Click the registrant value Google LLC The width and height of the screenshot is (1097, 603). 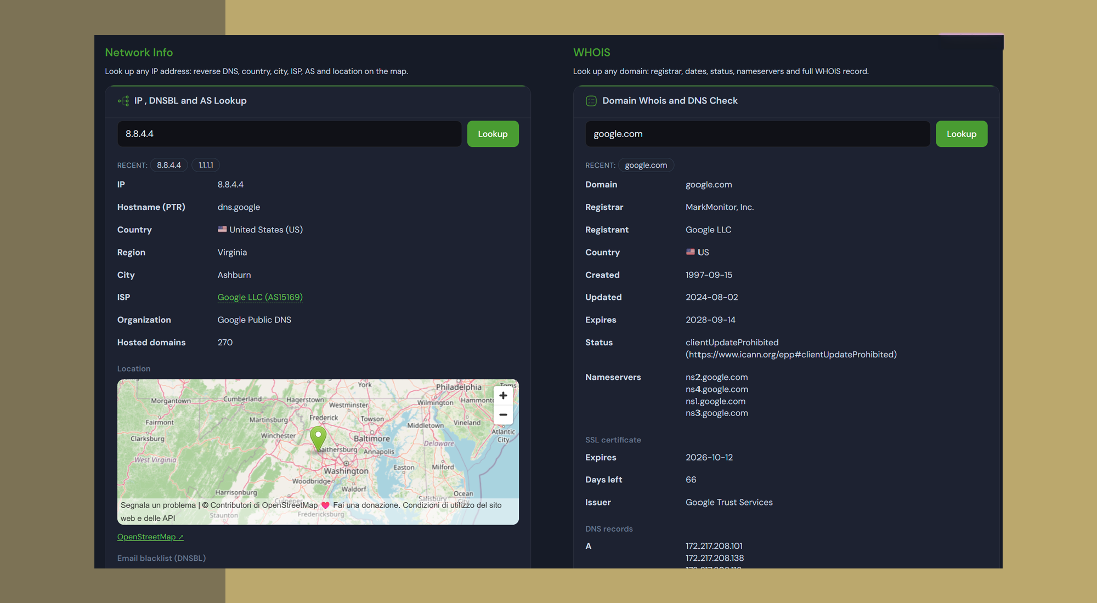(709, 230)
